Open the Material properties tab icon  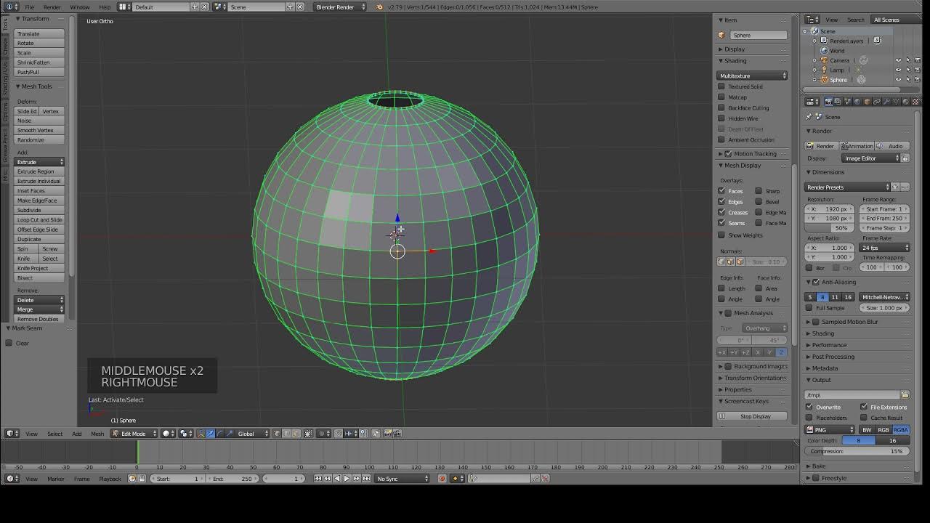(x=905, y=102)
